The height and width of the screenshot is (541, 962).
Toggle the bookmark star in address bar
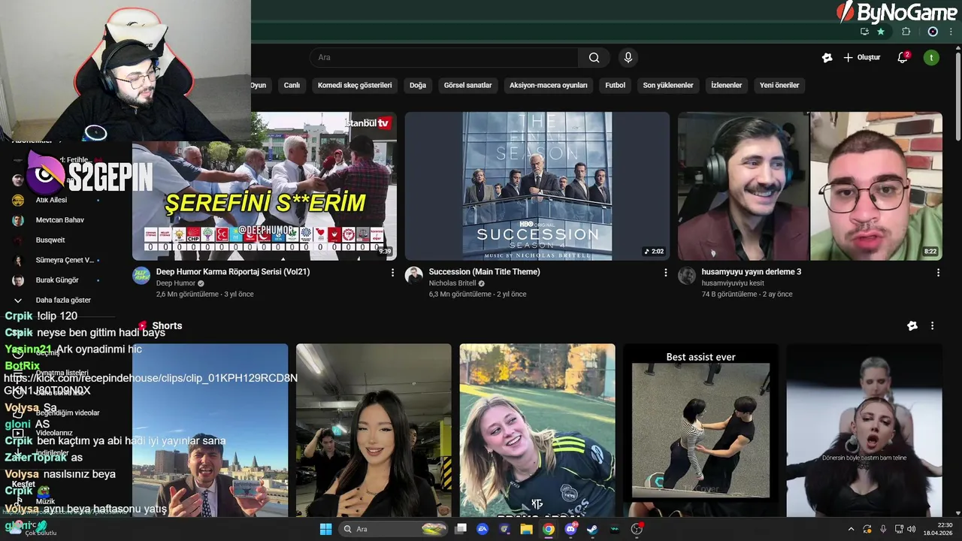[880, 32]
